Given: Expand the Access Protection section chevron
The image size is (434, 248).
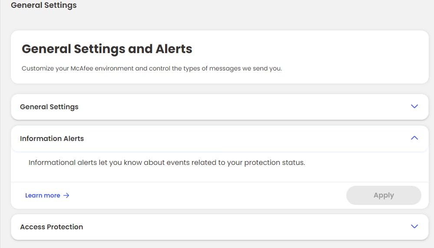Looking at the screenshot, I should click(414, 227).
